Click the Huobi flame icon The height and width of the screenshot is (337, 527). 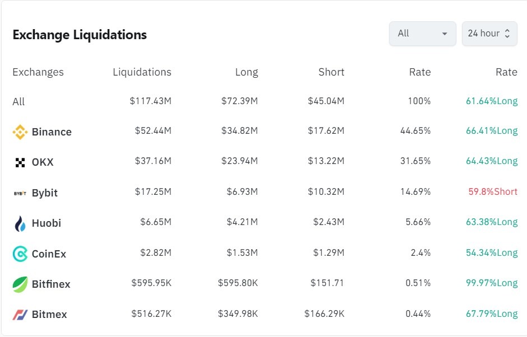point(20,223)
